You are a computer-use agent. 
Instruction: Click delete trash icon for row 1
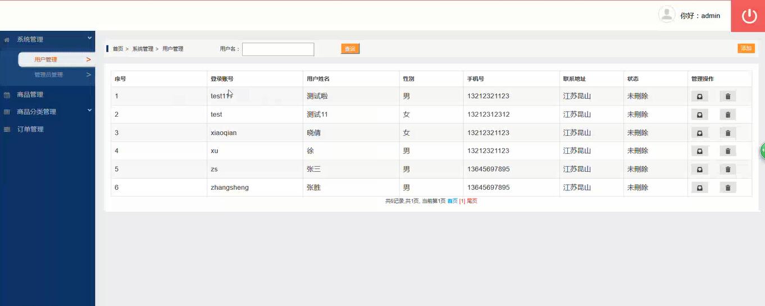click(x=728, y=97)
